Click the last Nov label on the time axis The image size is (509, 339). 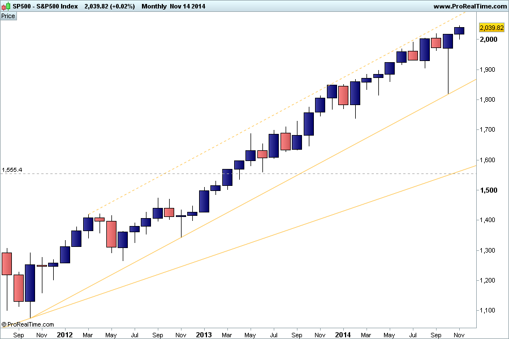click(459, 335)
